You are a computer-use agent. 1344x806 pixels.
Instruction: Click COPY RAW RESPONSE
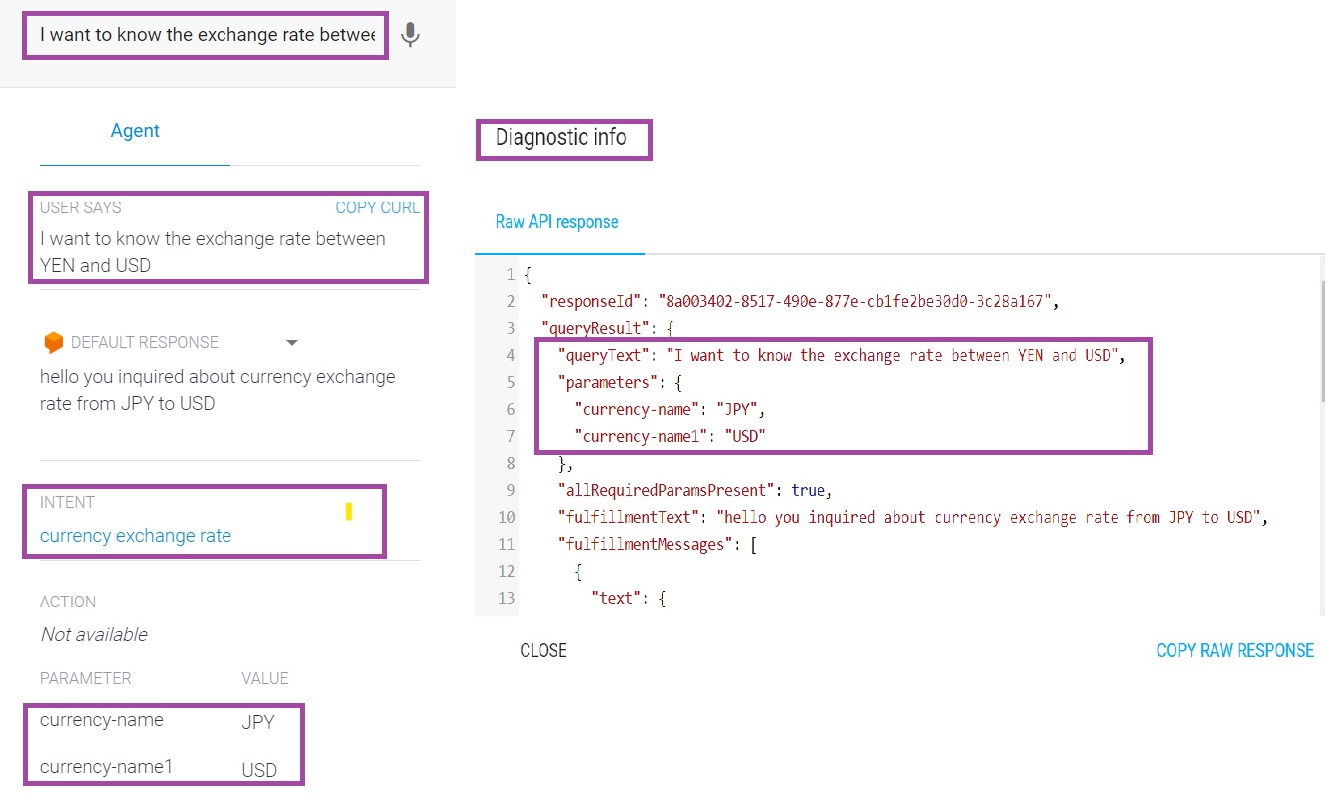pos(1234,651)
